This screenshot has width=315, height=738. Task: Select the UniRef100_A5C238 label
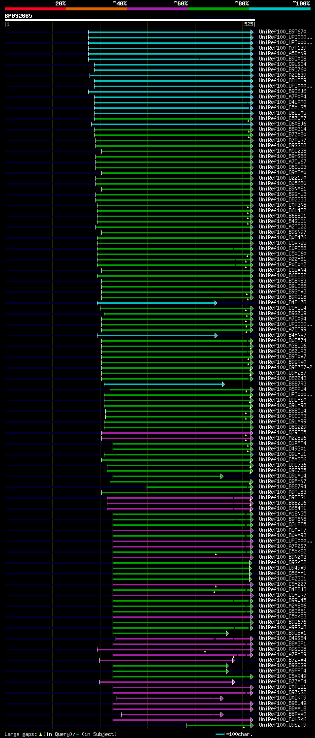pyautogui.click(x=283, y=151)
